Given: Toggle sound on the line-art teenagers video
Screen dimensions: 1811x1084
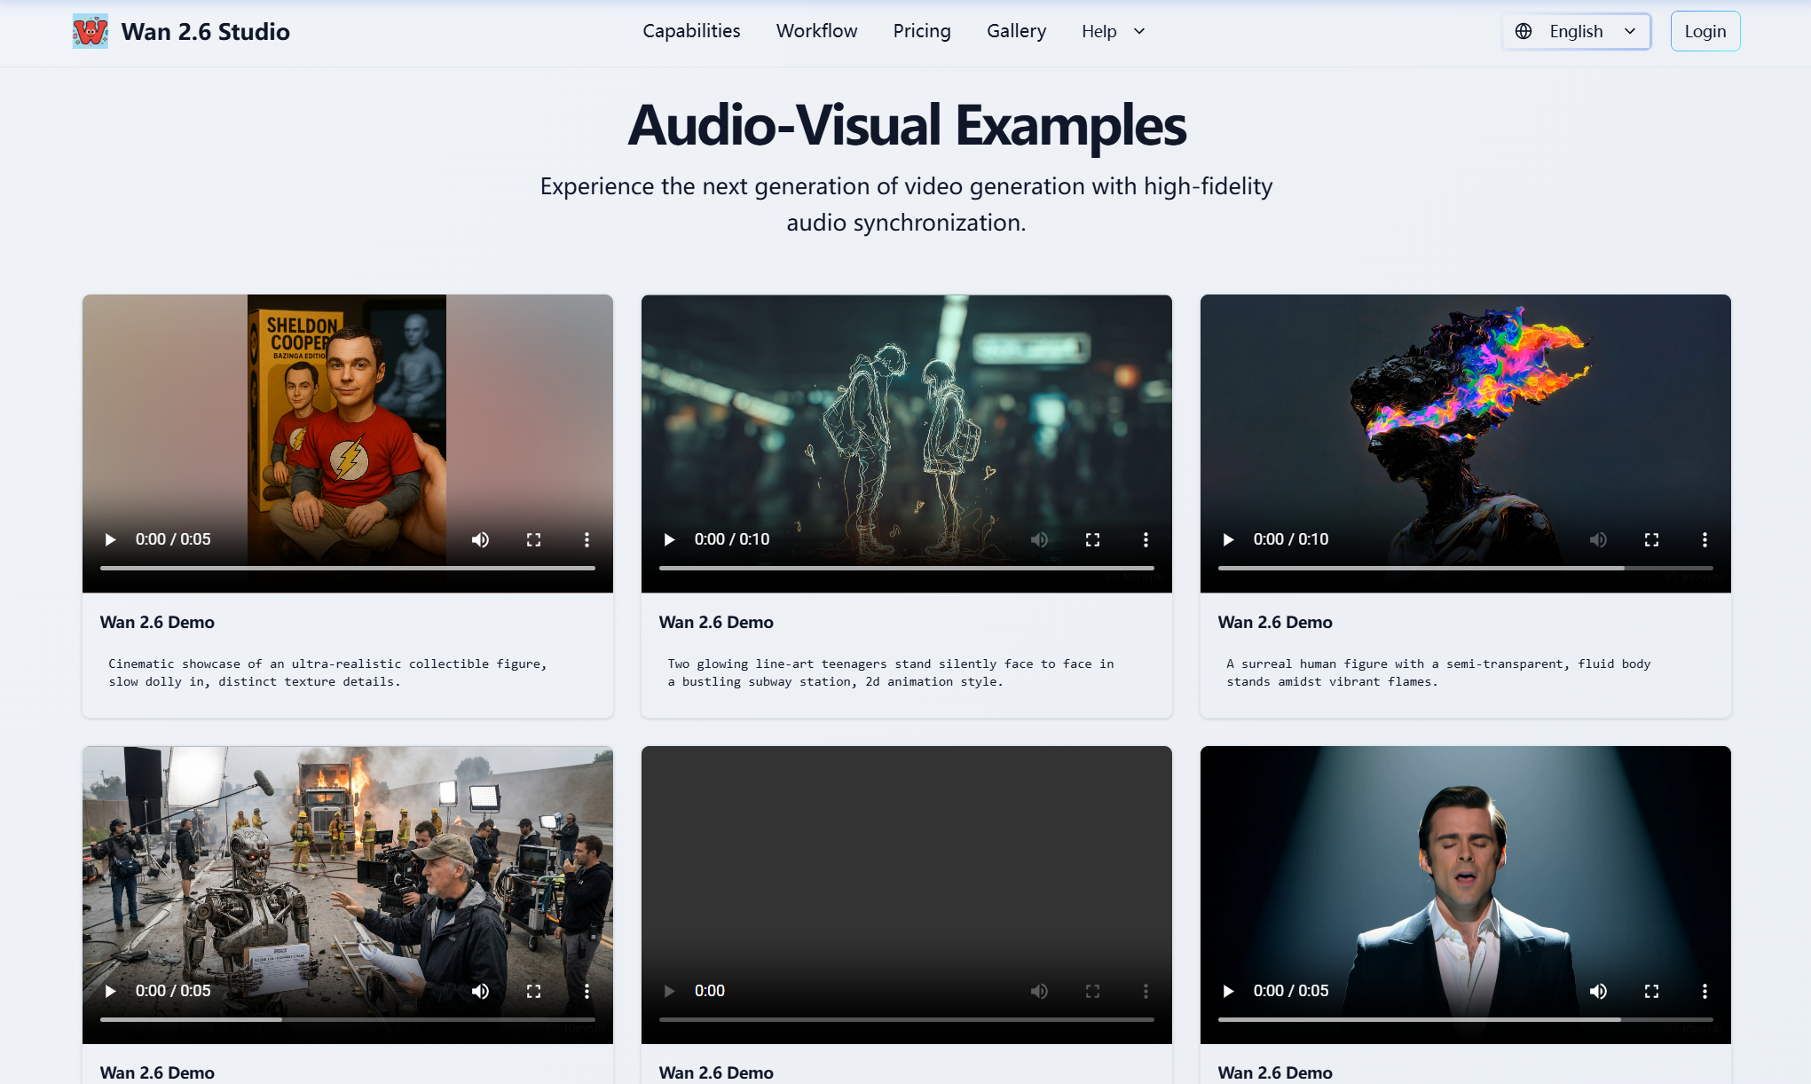Looking at the screenshot, I should (1039, 539).
